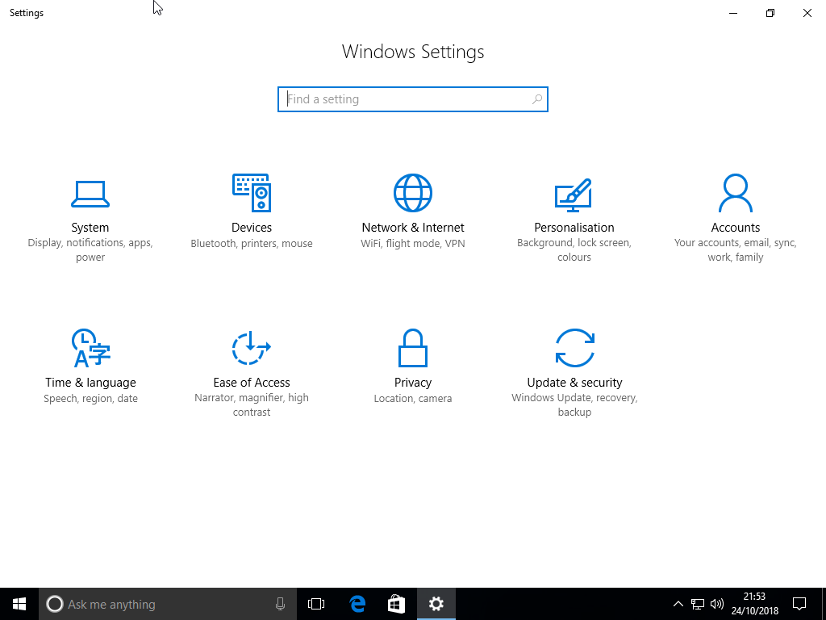This screenshot has width=826, height=620.
Task: Focus the Find a setting field
Action: [413, 99]
